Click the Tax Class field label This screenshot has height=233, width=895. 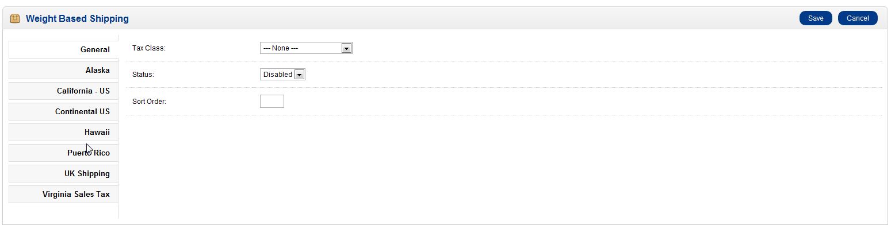tap(149, 48)
